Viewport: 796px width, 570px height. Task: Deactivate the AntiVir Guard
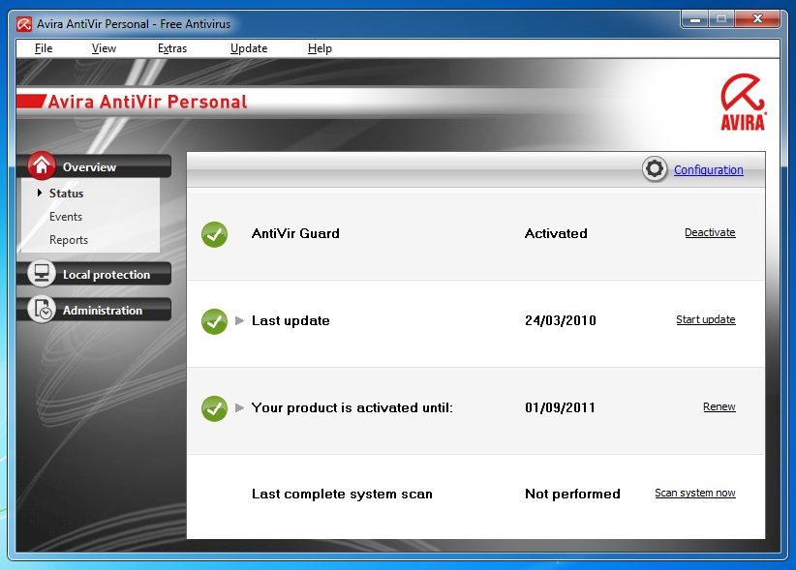click(x=710, y=233)
